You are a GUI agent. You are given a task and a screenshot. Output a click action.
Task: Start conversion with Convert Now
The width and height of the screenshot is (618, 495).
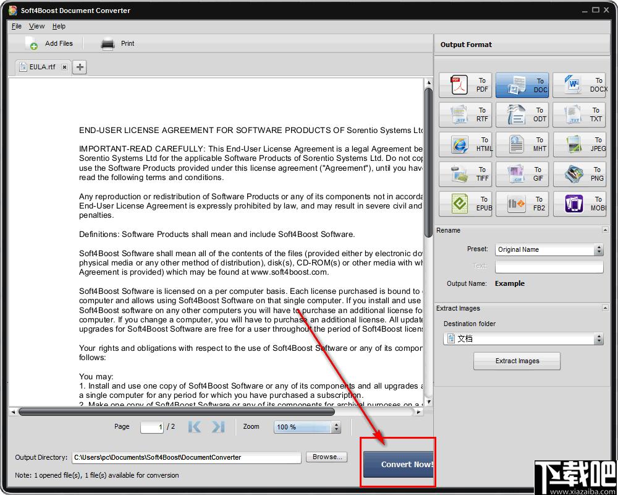398,465
